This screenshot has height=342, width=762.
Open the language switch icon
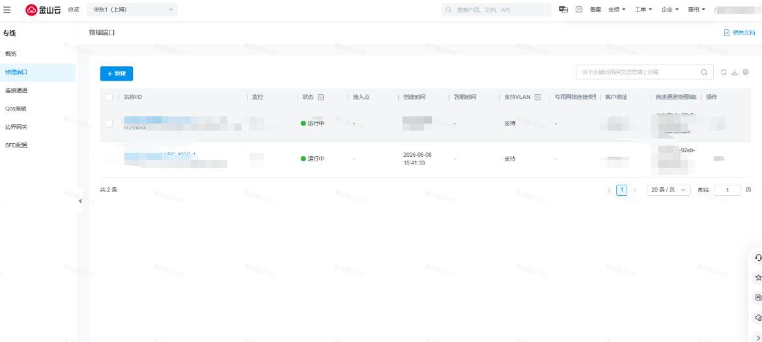point(564,9)
